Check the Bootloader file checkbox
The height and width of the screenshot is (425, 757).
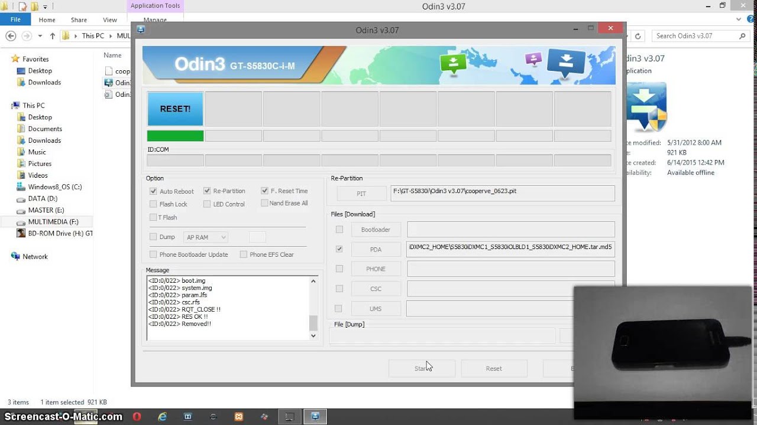[339, 229]
